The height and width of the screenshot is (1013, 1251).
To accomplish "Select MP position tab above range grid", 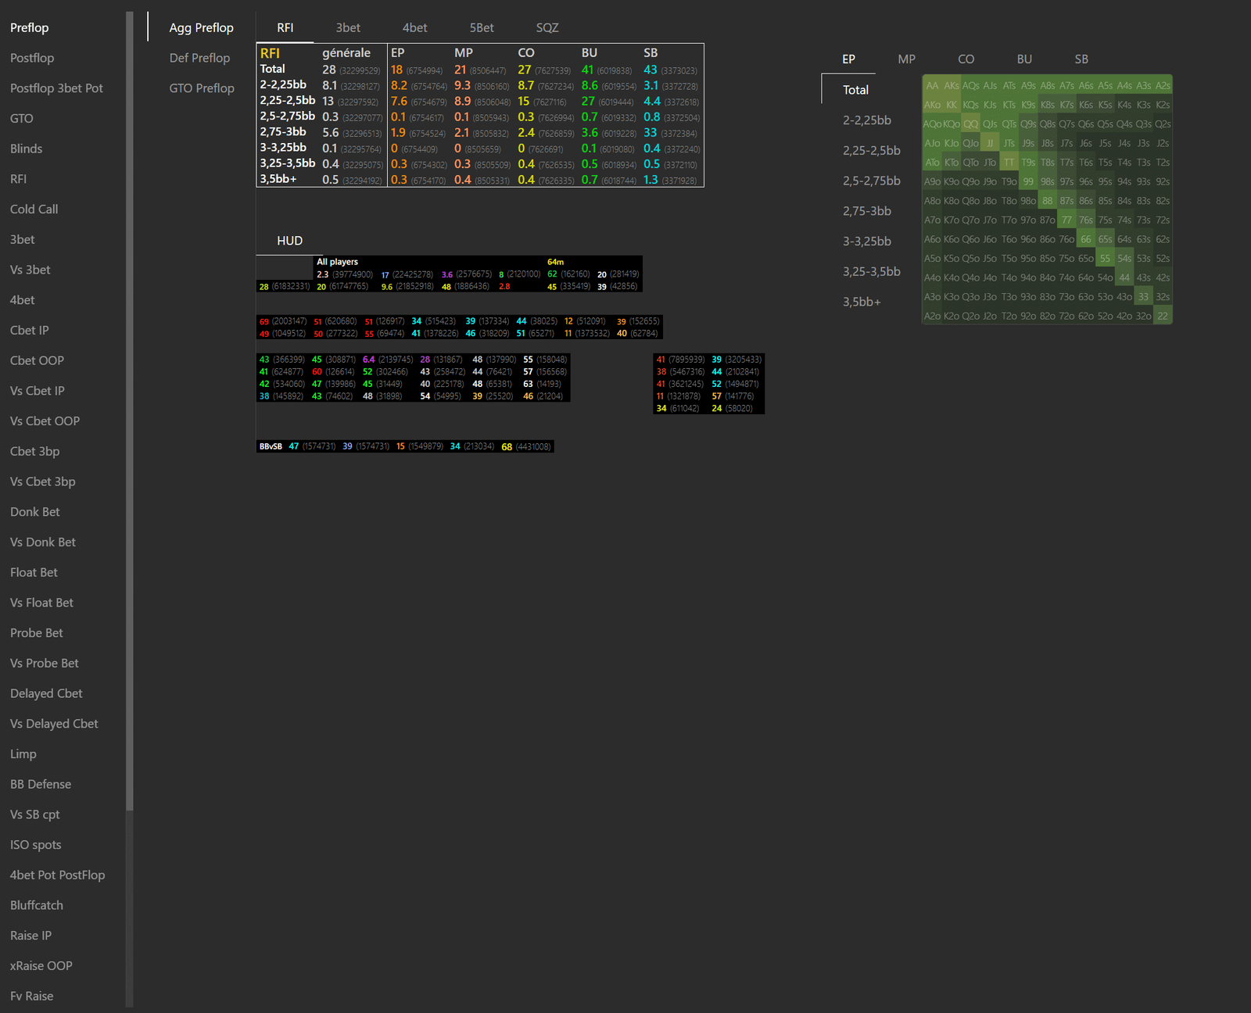I will coord(907,59).
